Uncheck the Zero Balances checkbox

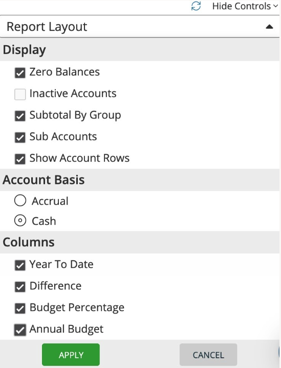click(20, 73)
